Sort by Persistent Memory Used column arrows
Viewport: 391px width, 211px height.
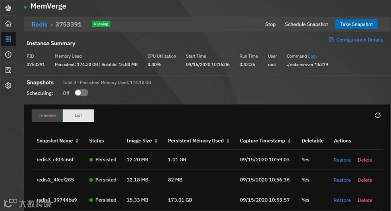pyautogui.click(x=228, y=141)
